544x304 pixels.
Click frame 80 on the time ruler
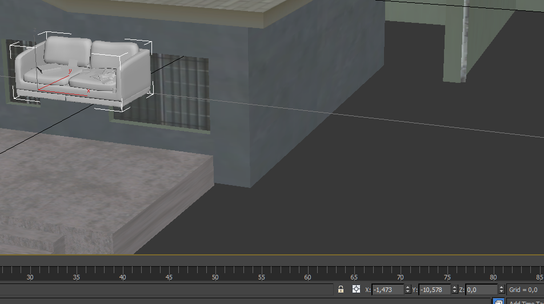tap(493, 272)
